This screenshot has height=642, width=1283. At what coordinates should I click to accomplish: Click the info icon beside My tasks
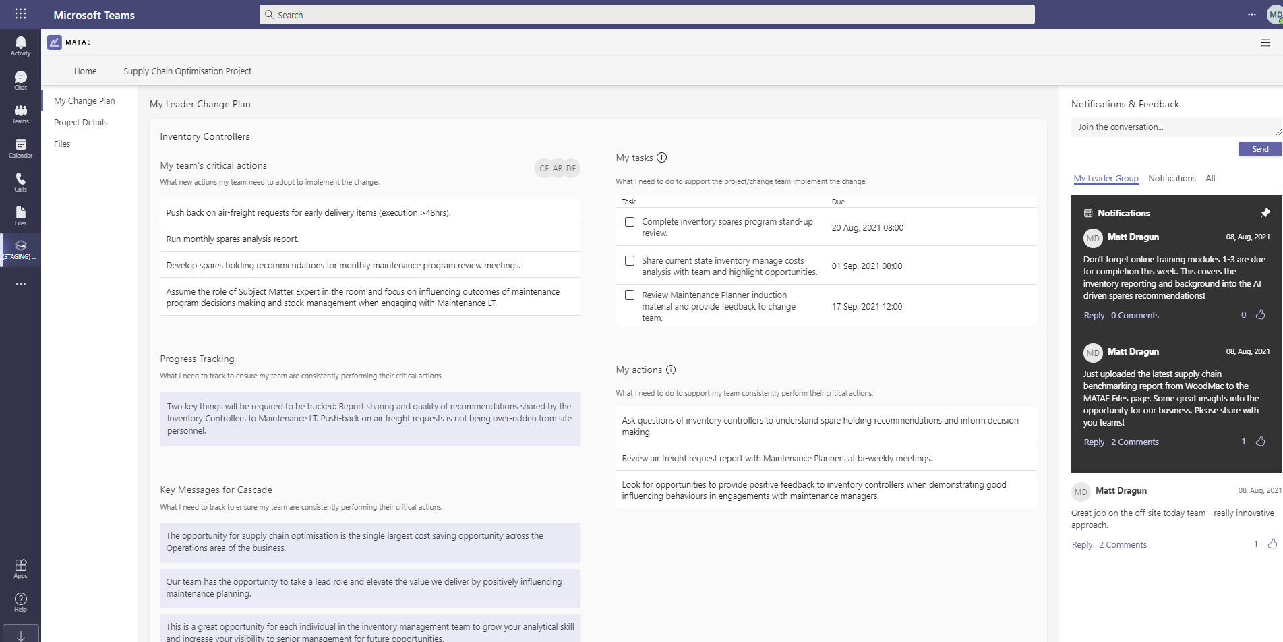(661, 158)
